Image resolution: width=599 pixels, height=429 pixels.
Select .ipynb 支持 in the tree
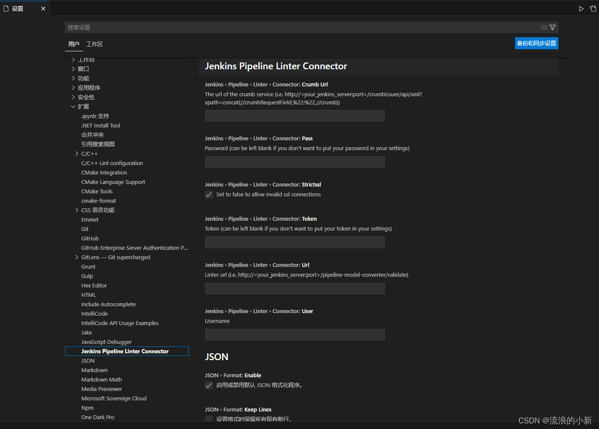(95, 116)
